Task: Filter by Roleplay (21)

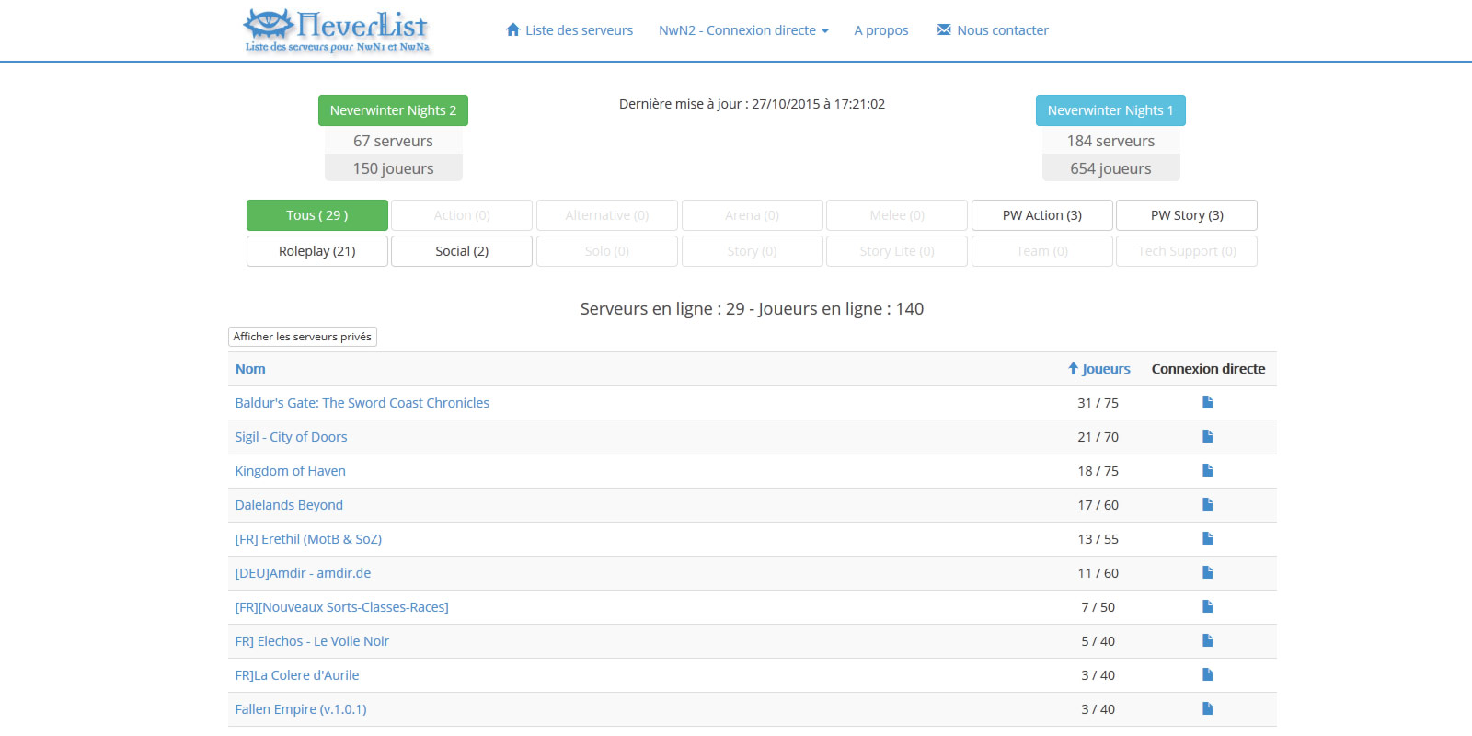Action: coord(317,251)
